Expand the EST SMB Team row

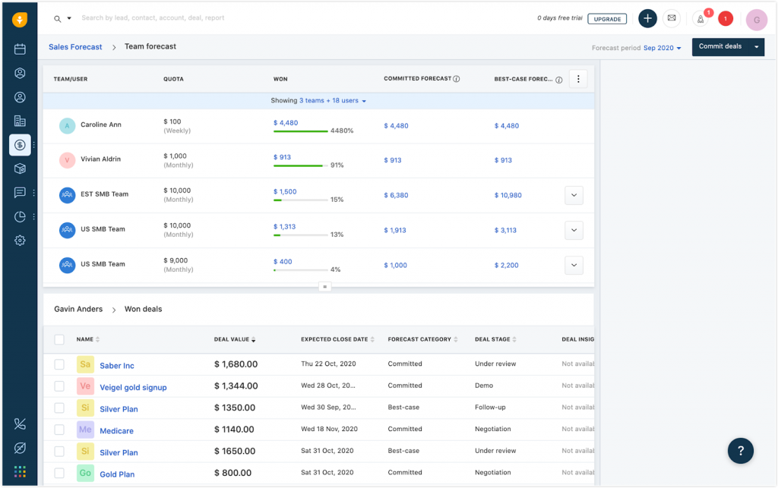(574, 195)
